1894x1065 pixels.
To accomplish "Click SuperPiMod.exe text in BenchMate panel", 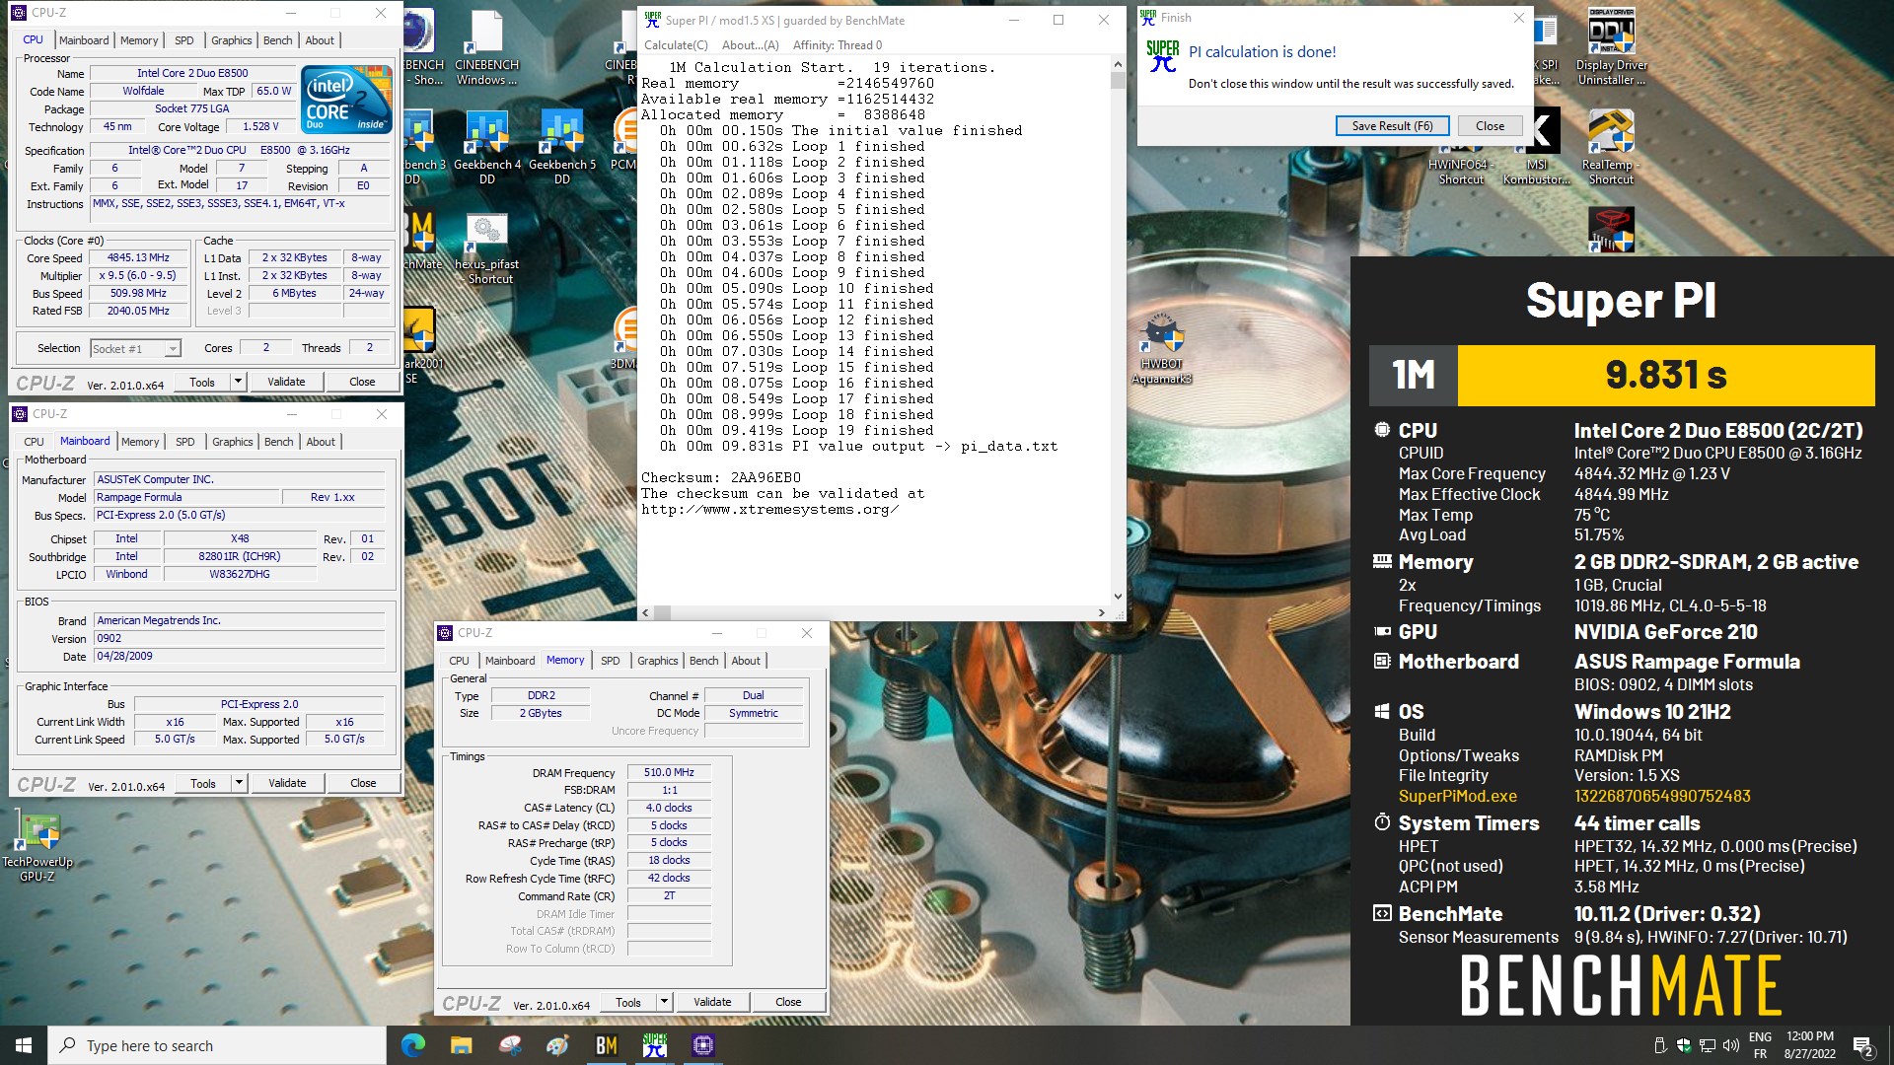I will point(1457,796).
